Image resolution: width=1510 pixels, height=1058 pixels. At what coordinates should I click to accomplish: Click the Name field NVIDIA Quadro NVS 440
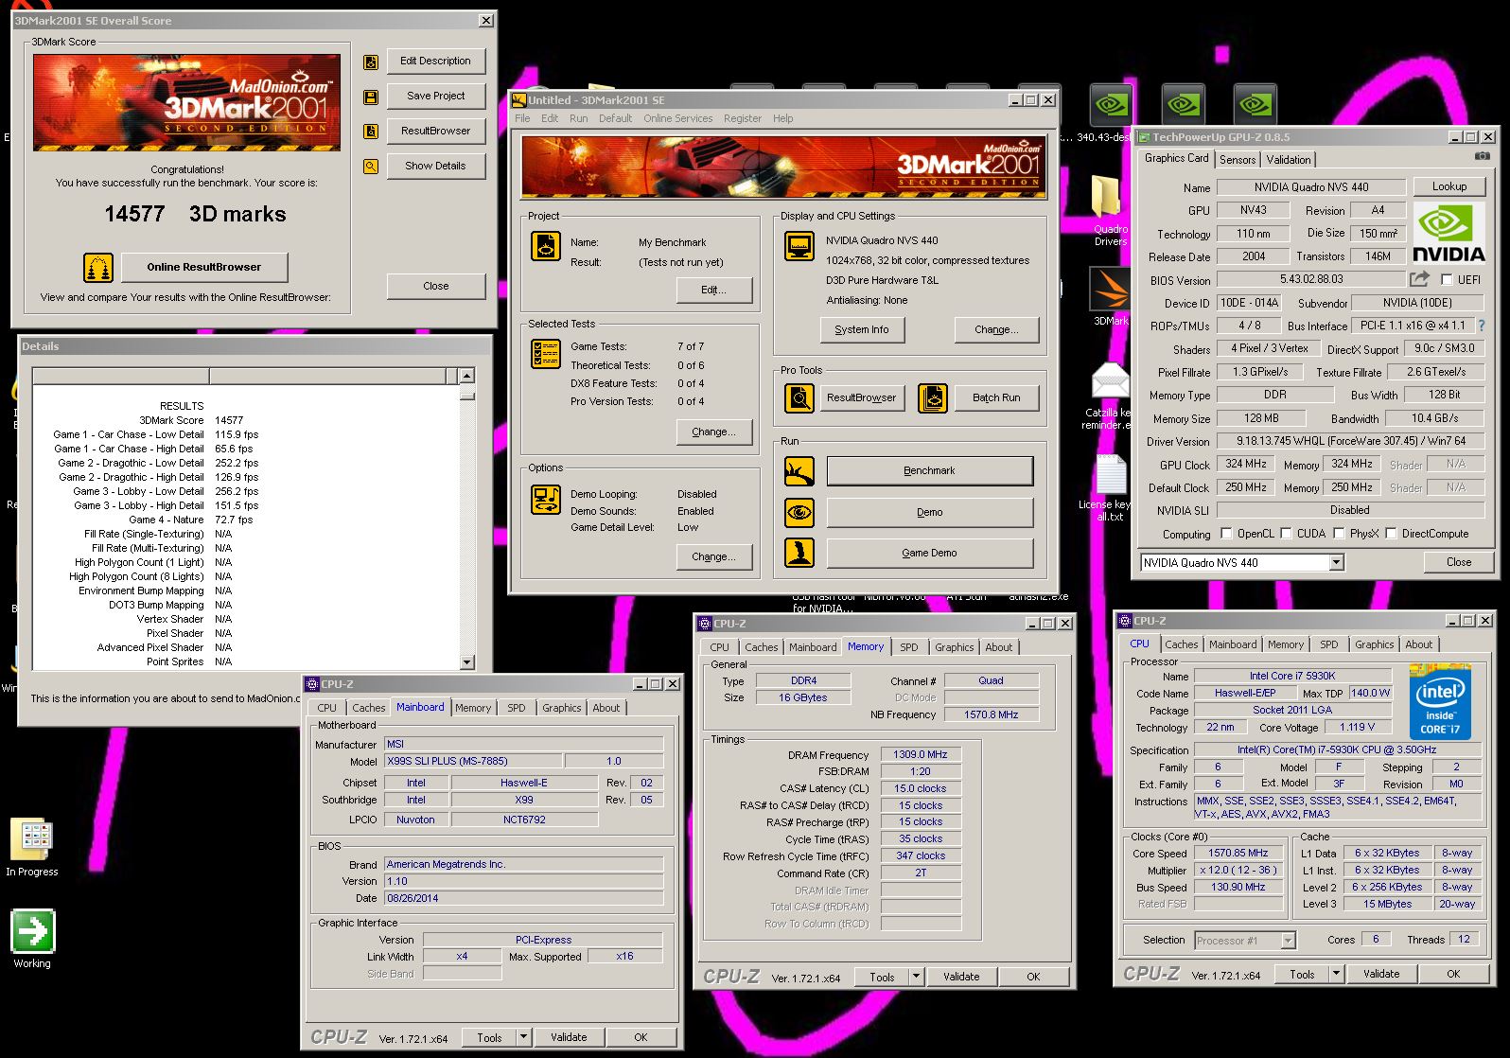tap(1311, 187)
